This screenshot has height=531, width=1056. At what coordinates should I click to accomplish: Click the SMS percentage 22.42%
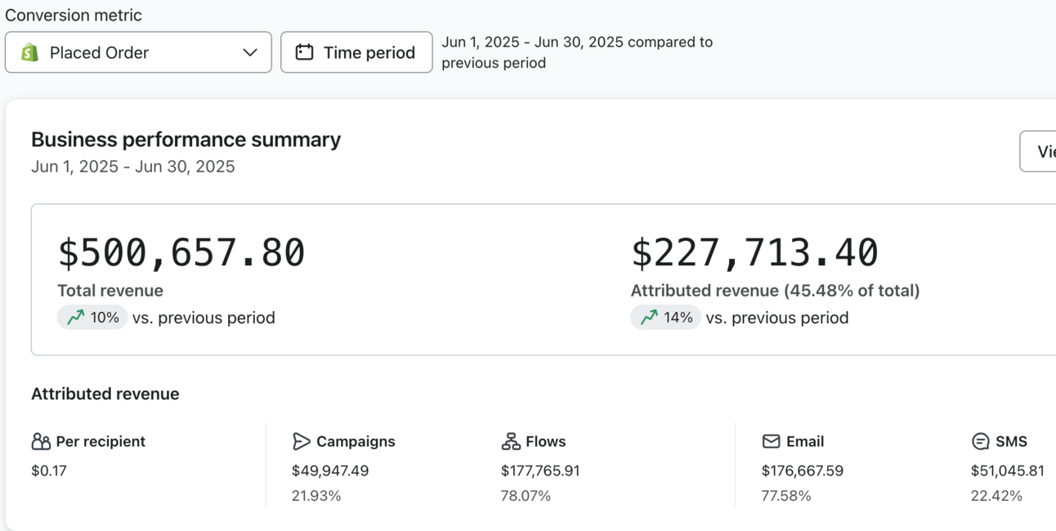click(x=996, y=496)
